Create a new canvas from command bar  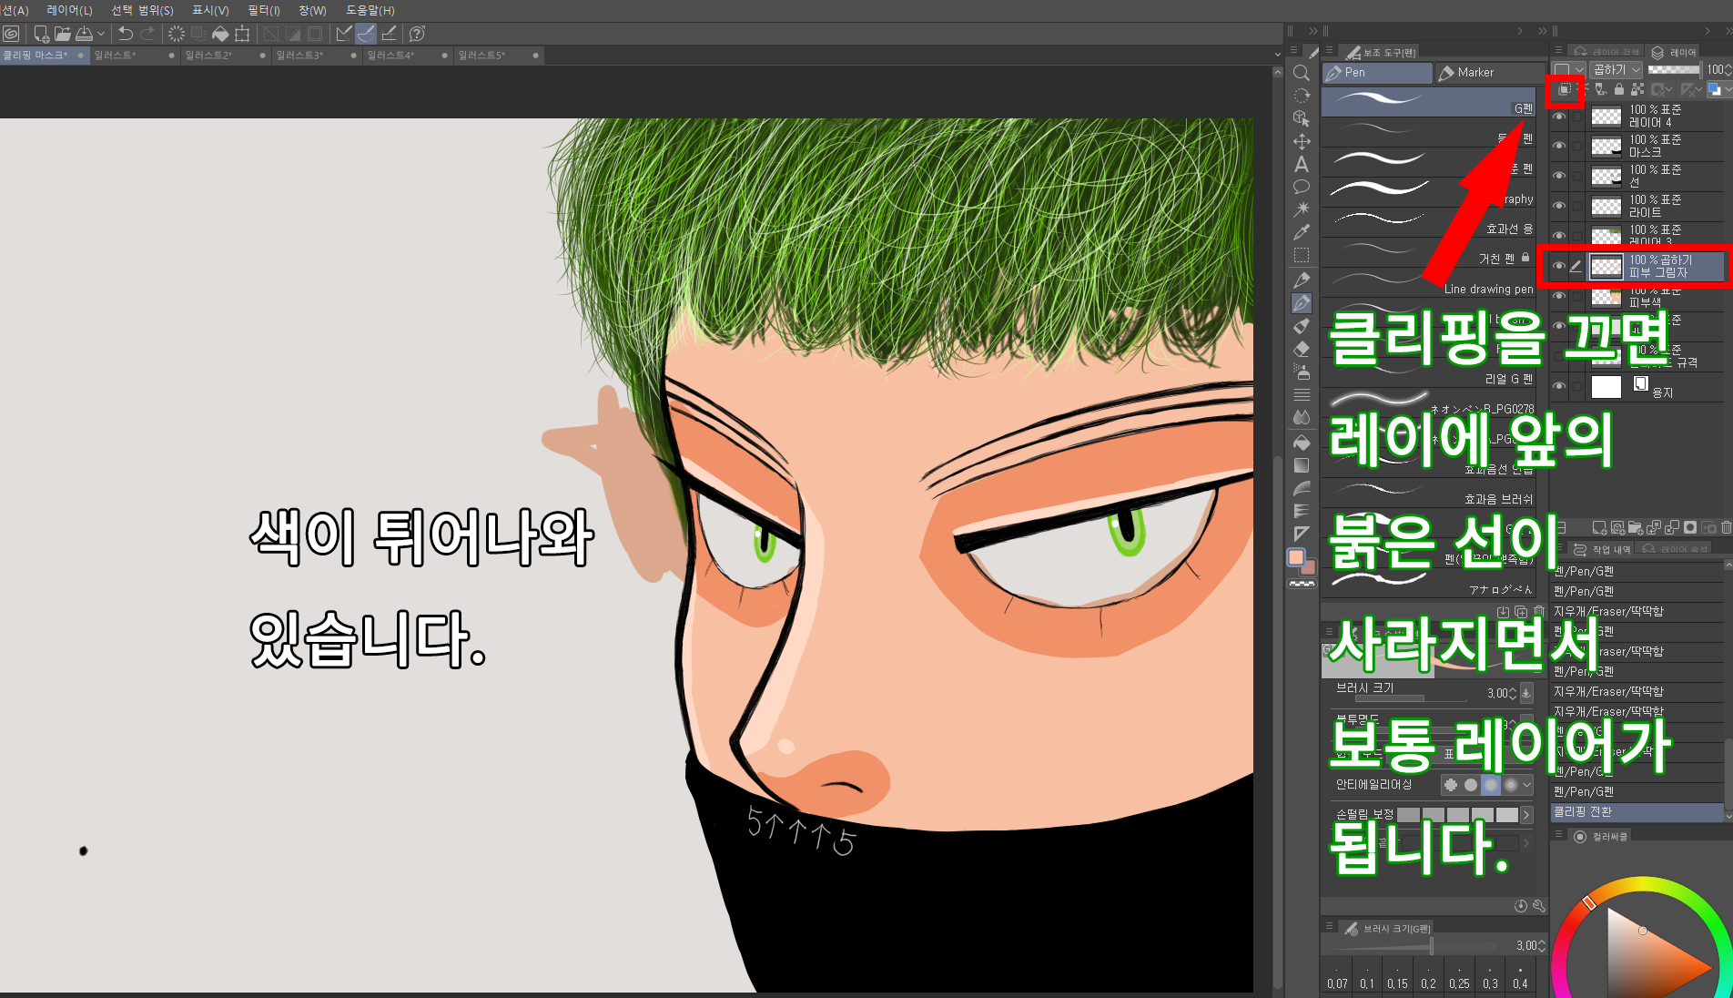pos(41,34)
